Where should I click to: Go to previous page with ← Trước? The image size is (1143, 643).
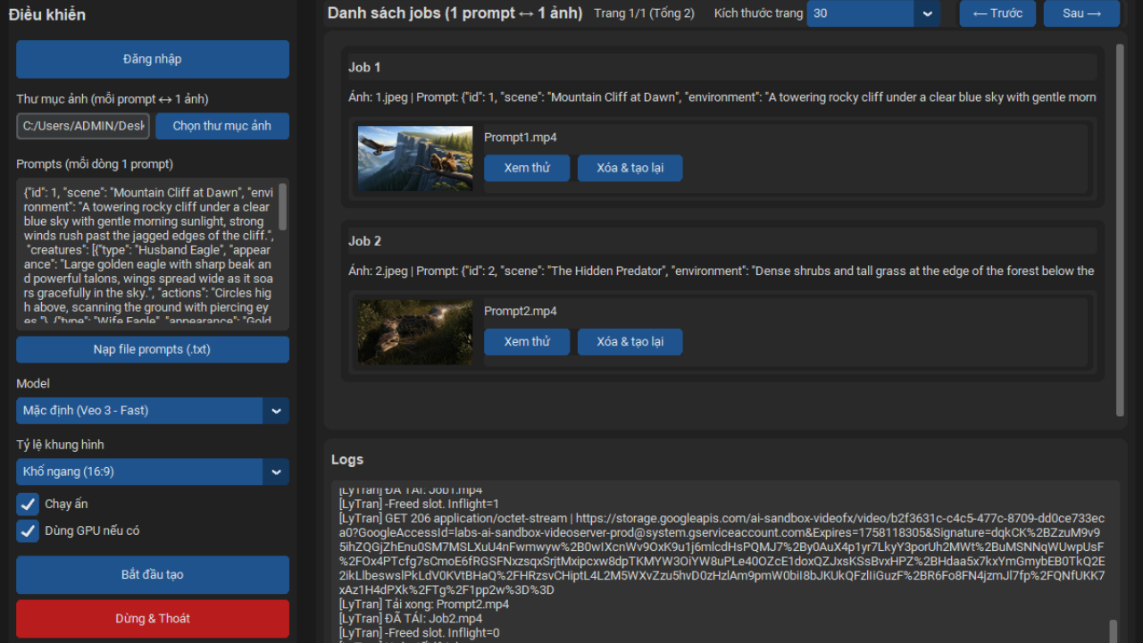pos(997,13)
